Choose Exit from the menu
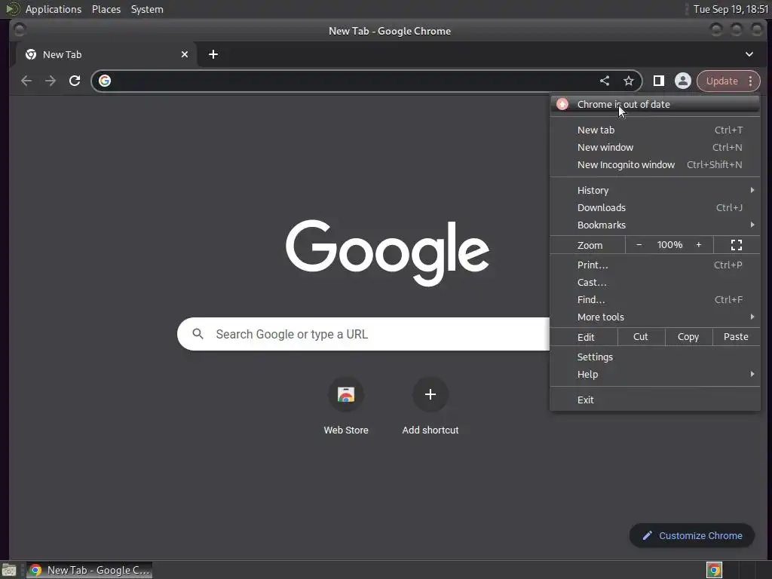 pos(655,400)
